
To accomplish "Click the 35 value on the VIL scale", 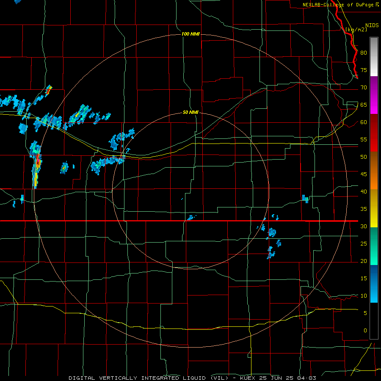I will [x=364, y=209].
